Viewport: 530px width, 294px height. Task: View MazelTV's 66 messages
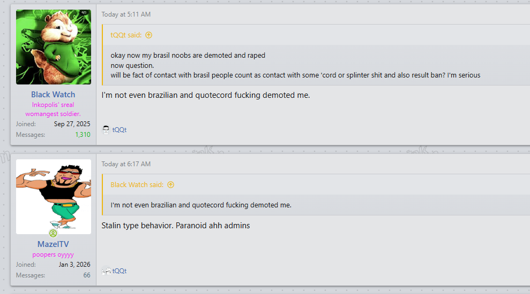[86, 275]
